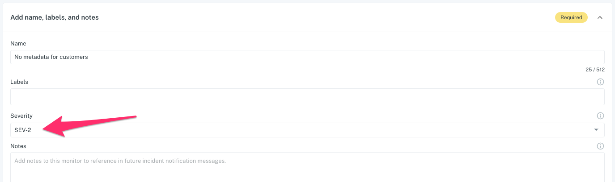This screenshot has height=182, width=615.
Task: Click the Labels field label text
Action: (x=19, y=82)
